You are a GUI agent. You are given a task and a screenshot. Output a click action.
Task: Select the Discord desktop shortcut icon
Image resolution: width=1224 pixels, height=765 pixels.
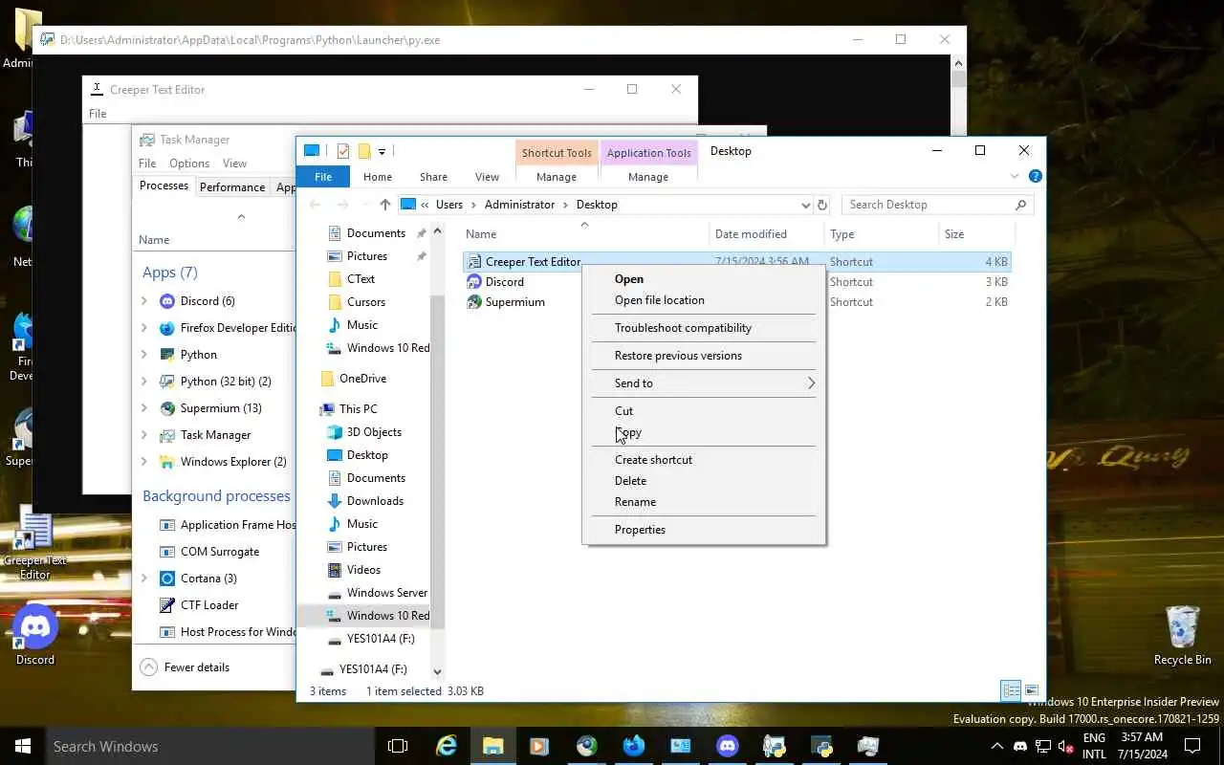pyautogui.click(x=35, y=635)
